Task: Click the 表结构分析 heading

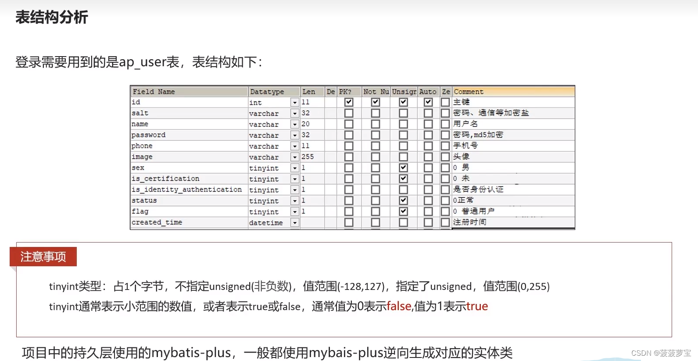Action: [52, 18]
